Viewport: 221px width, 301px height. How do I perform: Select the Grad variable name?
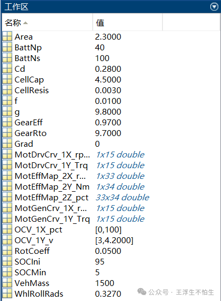pyautogui.click(x=24, y=144)
